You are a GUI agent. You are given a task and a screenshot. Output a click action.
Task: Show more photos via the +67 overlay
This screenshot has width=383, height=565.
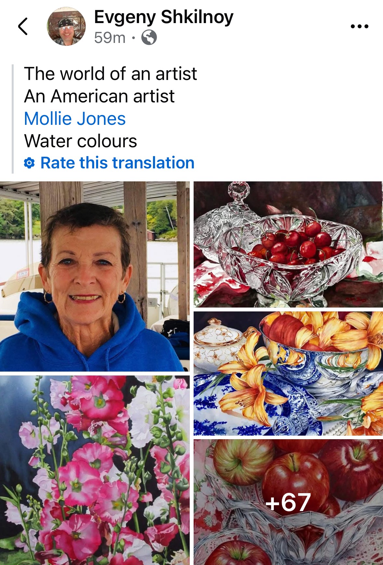coord(288,502)
